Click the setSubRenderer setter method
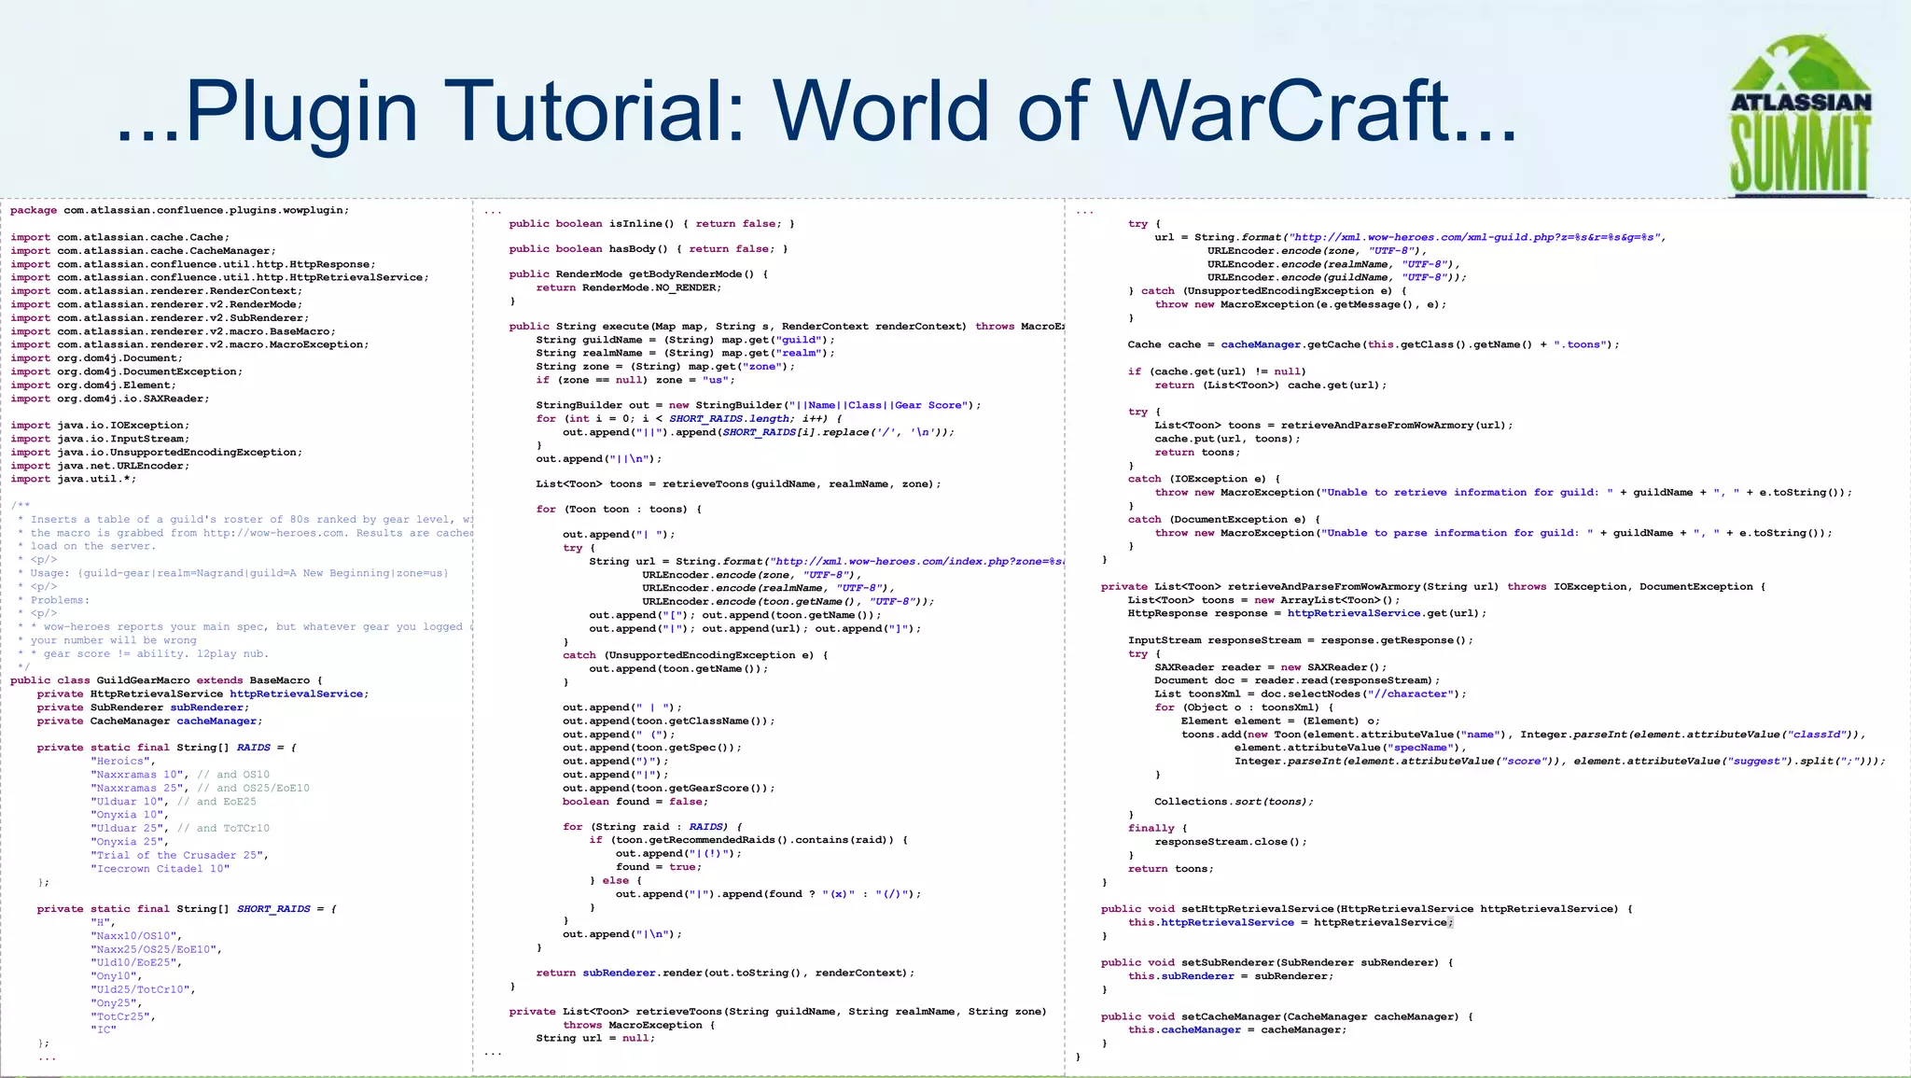This screenshot has height=1078, width=1911. click(1276, 962)
